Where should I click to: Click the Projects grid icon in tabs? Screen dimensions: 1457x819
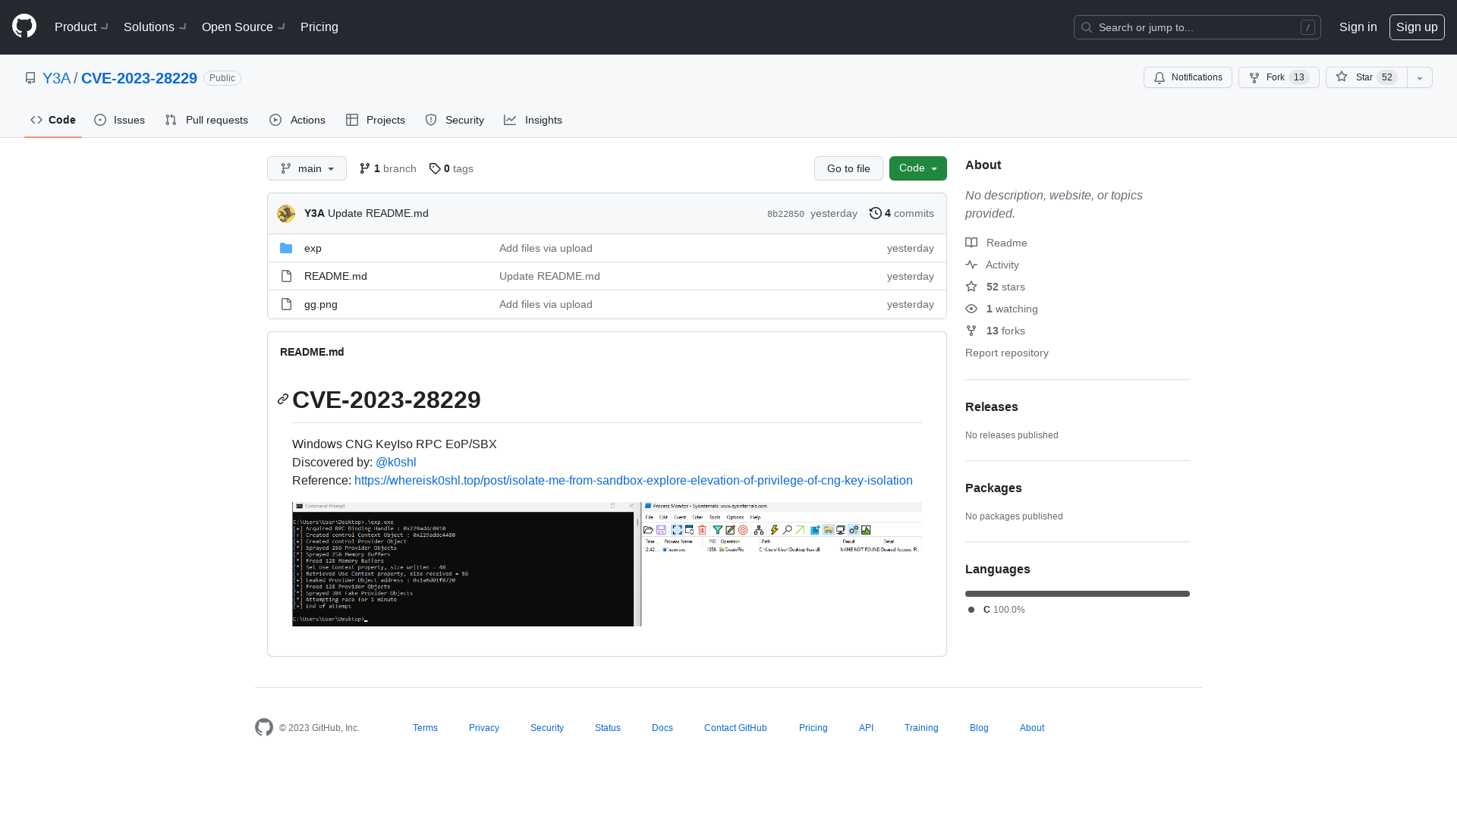click(x=352, y=120)
